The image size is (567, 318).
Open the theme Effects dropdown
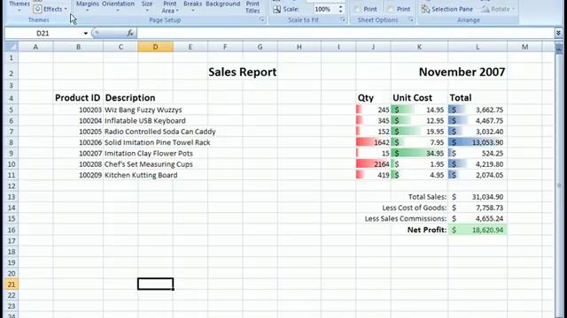(x=50, y=9)
